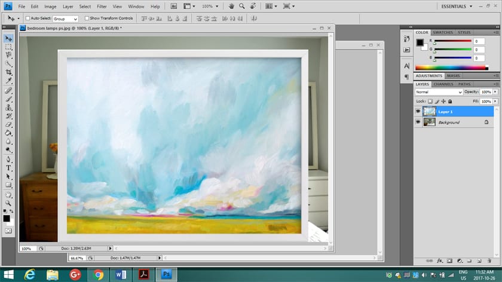502x282 pixels.
Task: Select the Eraser tool
Action: point(8,124)
